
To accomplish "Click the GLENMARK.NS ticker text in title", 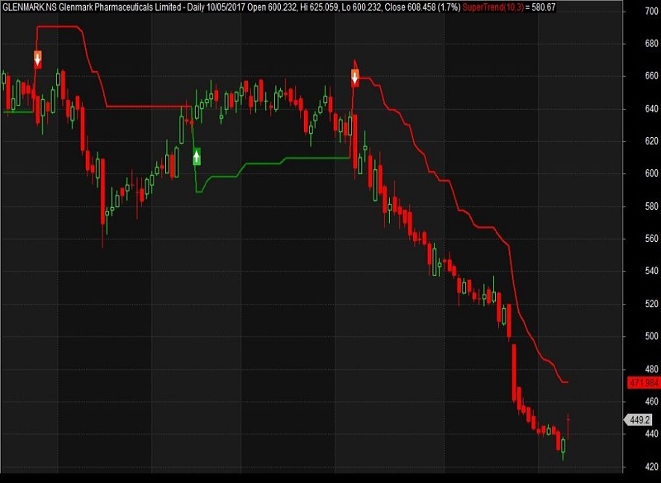I will [x=30, y=7].
